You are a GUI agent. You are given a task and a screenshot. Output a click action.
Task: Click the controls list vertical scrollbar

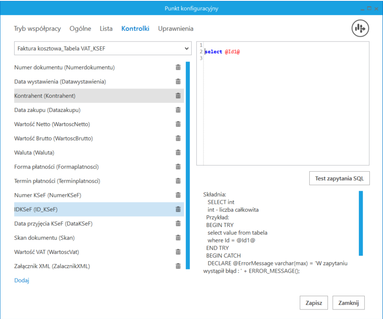pyautogui.click(x=188, y=166)
